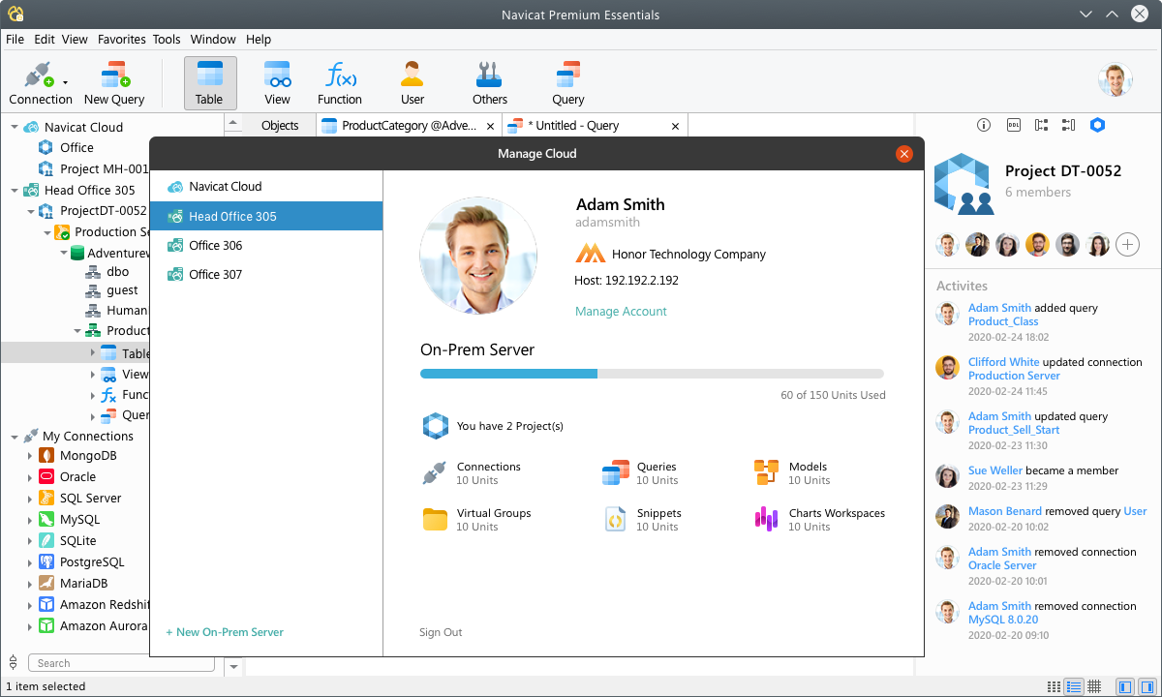Switch to the Objects tab
The width and height of the screenshot is (1162, 697).
point(280,126)
